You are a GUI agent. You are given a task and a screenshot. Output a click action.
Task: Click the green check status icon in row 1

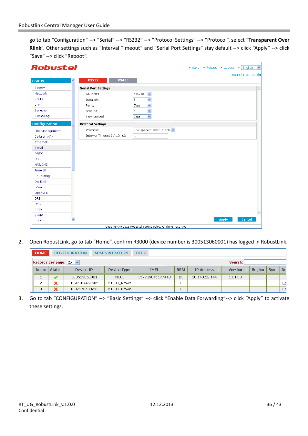[x=56, y=277]
